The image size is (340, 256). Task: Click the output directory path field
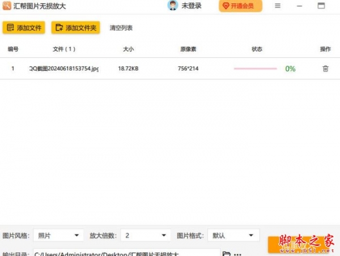[126, 253]
